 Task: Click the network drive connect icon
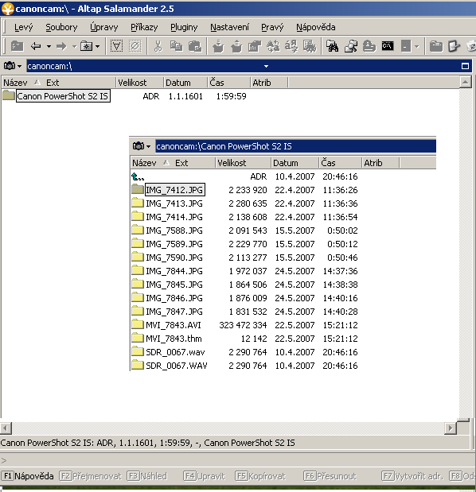pos(351,46)
